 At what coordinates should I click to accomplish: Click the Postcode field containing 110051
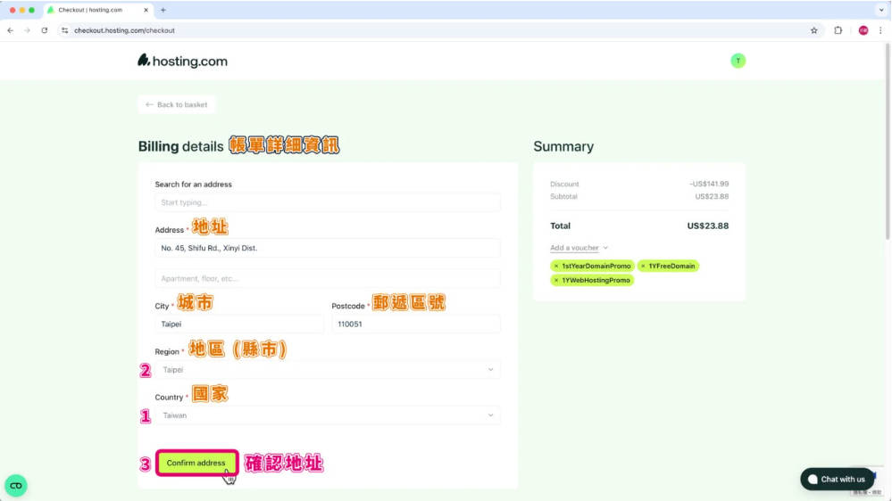pyautogui.click(x=416, y=324)
